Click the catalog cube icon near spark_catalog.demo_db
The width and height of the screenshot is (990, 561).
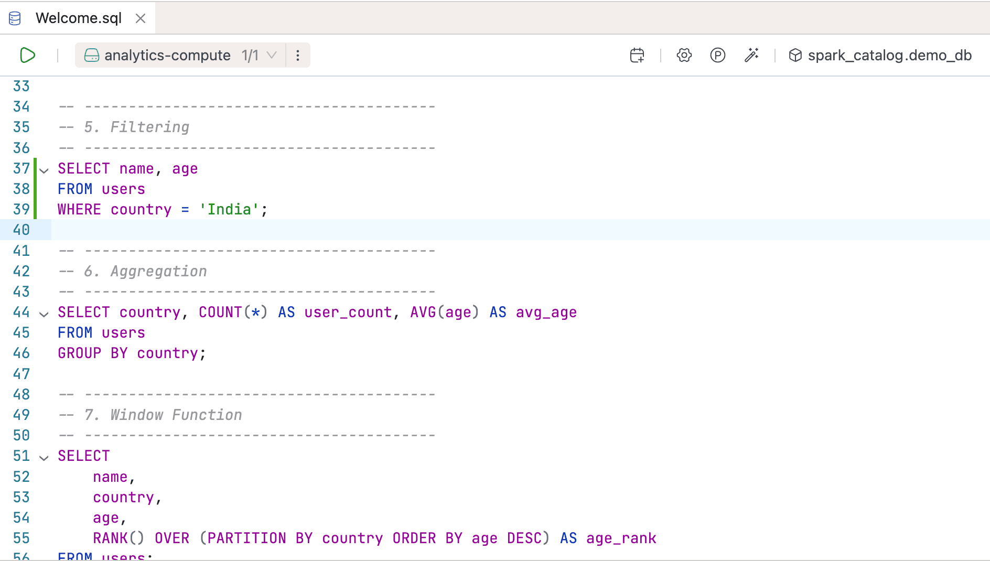tap(795, 55)
